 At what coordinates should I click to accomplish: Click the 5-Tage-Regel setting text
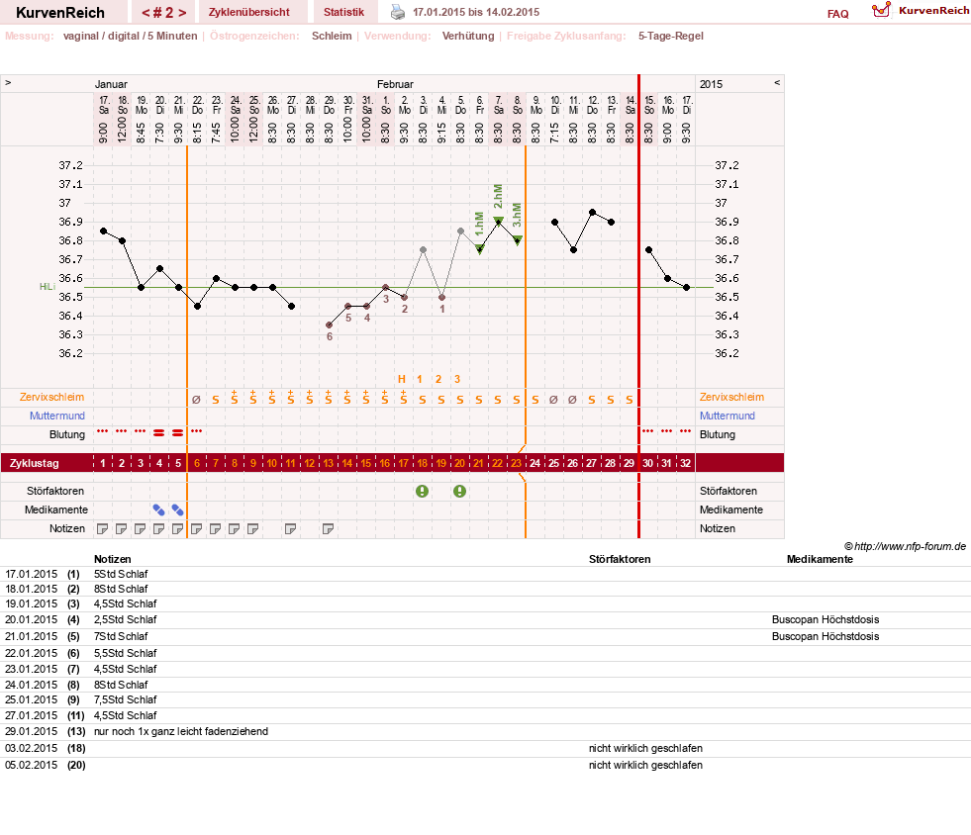point(671,36)
